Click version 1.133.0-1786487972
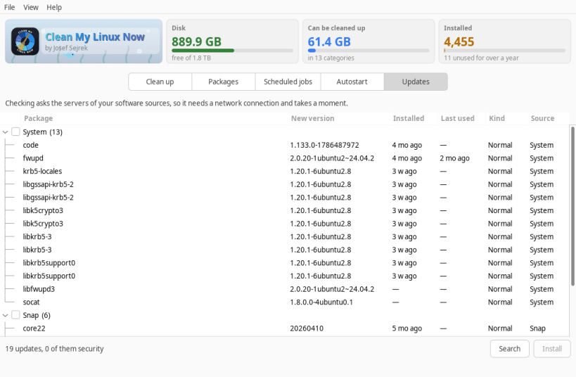Screen dimensions: 576x377 click(324, 145)
